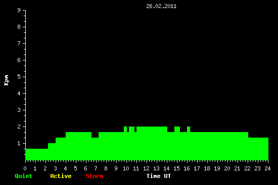
Task: Click the 7 on the Kp axis
Action: (x=19, y=43)
